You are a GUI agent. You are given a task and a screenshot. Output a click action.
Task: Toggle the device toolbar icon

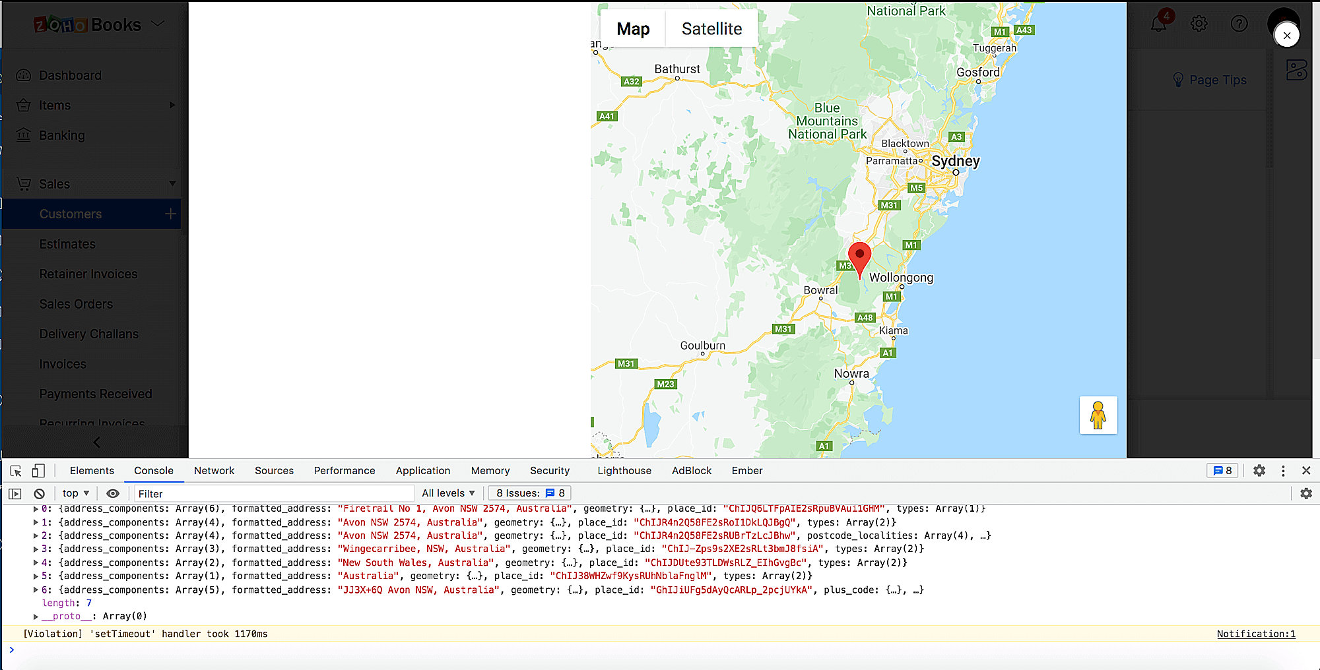(x=38, y=471)
